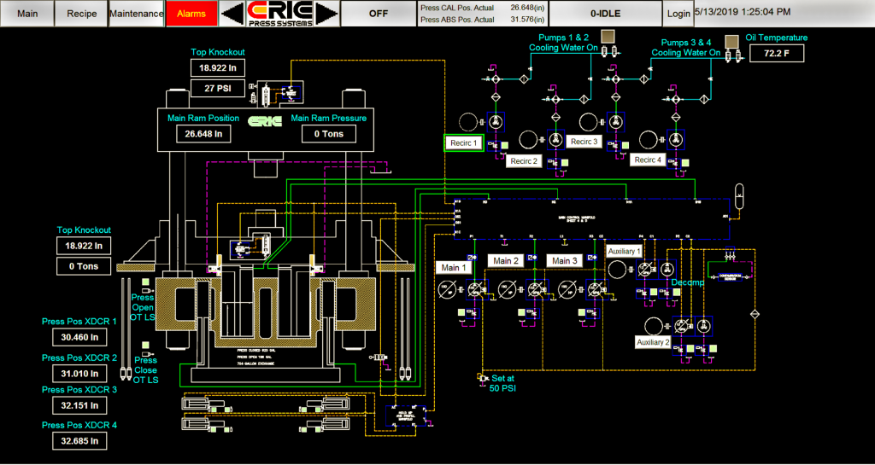875x465 pixels.
Task: Switch to the Recipe tab
Action: tap(82, 14)
